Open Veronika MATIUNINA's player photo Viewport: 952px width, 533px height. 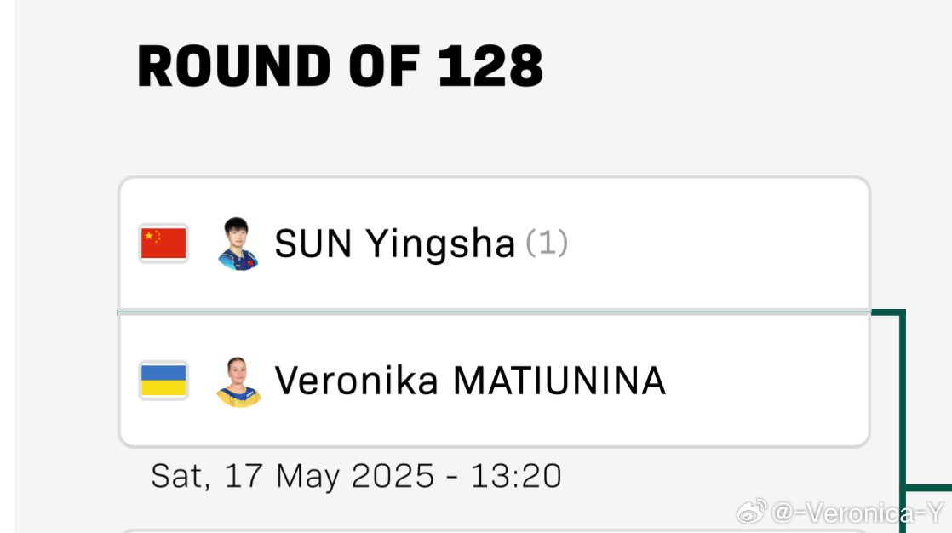[238, 381]
